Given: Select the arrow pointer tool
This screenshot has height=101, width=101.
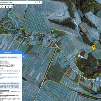Looking at the screenshot, I should (x=5, y=7).
